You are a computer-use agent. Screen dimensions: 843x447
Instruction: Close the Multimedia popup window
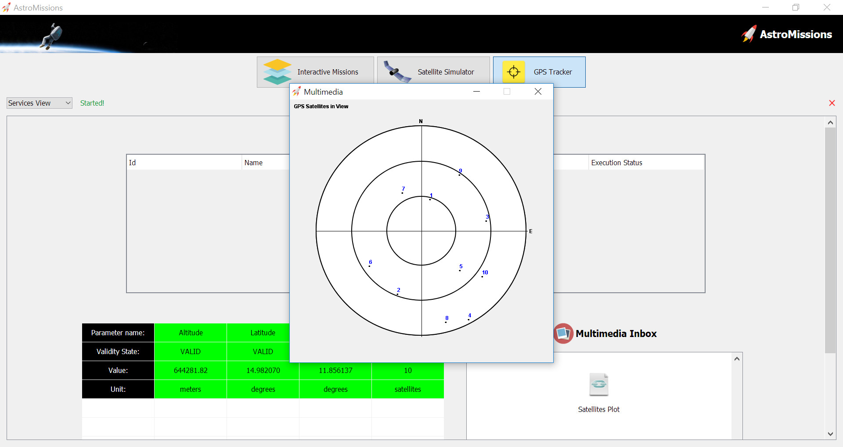pyautogui.click(x=538, y=92)
